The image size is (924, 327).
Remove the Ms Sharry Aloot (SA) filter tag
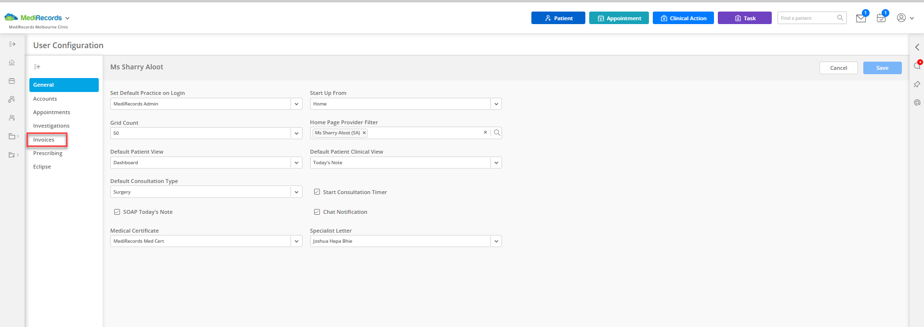coord(364,133)
